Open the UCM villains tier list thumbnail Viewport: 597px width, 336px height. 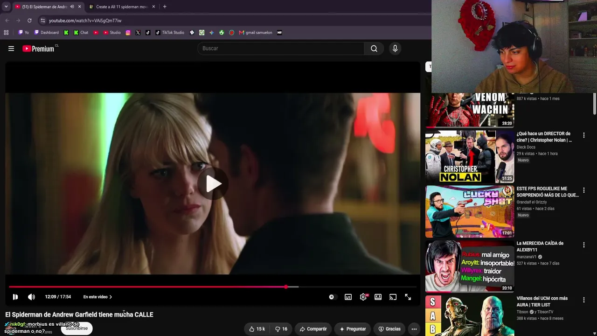click(x=470, y=315)
